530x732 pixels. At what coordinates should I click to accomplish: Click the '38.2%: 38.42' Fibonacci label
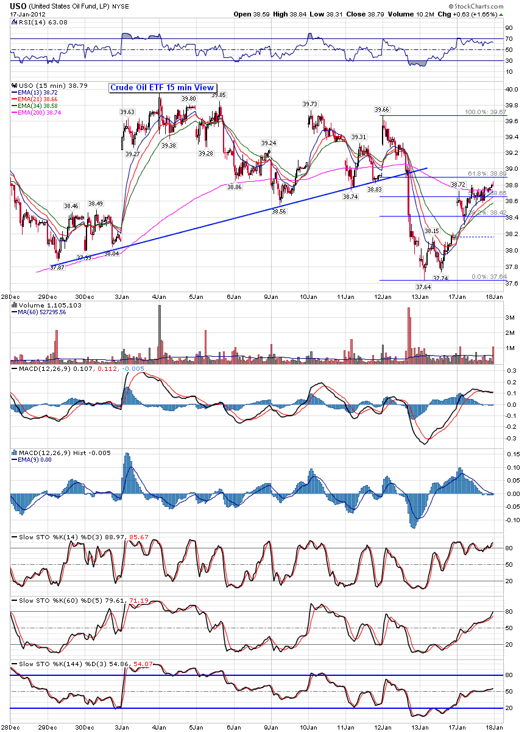(x=487, y=213)
